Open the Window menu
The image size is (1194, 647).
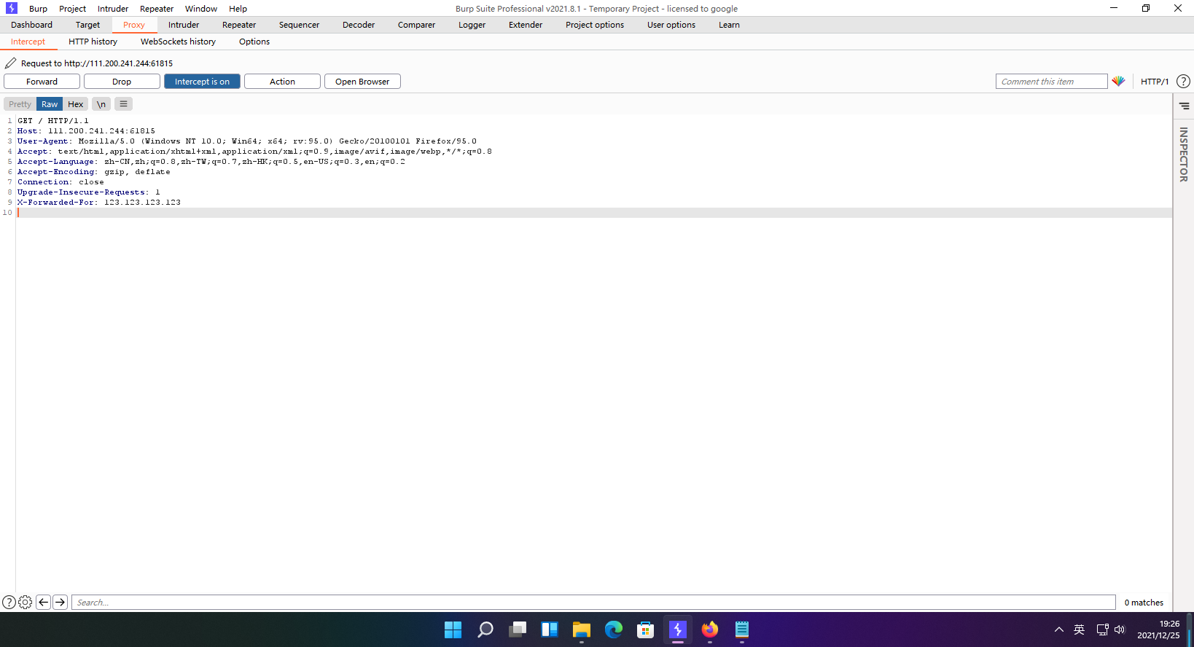[x=201, y=9]
